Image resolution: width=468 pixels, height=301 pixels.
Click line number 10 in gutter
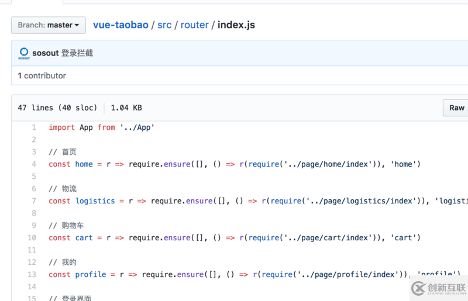tap(32, 238)
